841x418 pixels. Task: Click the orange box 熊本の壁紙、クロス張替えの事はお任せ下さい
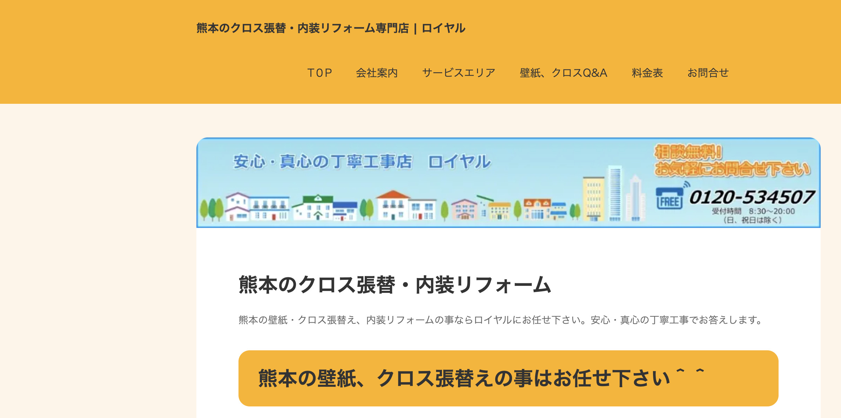(508, 378)
